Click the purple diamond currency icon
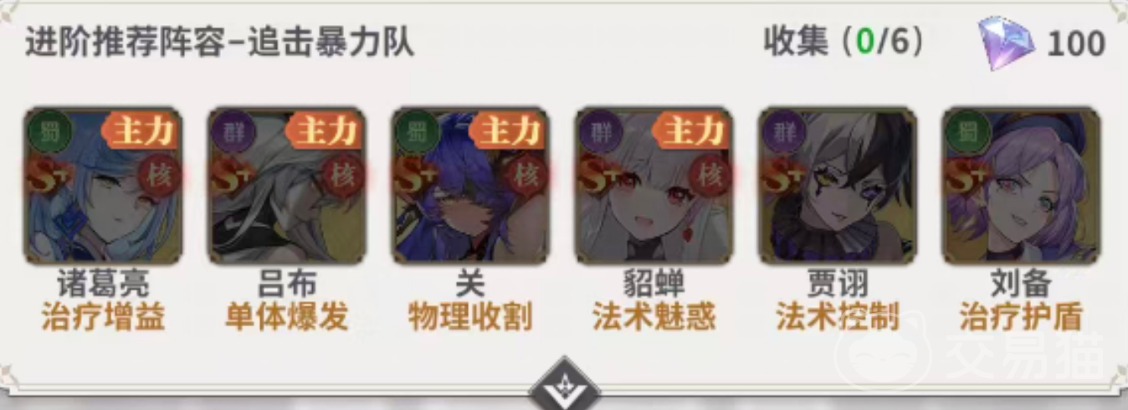Screen dimensions: 1128x410 pyautogui.click(x=1007, y=43)
